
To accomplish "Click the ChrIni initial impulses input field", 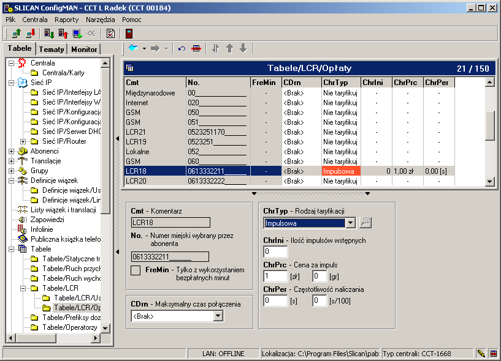I will (275, 251).
